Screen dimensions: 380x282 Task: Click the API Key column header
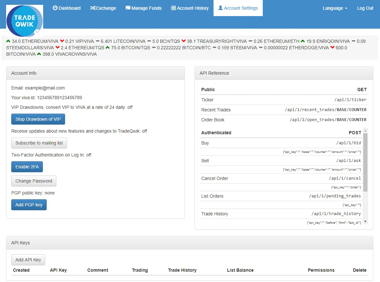58,270
